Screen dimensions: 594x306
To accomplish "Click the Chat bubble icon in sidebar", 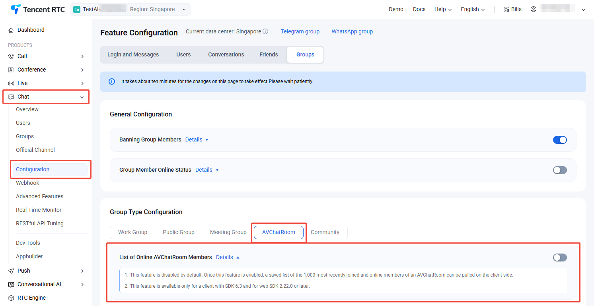I will (11, 97).
